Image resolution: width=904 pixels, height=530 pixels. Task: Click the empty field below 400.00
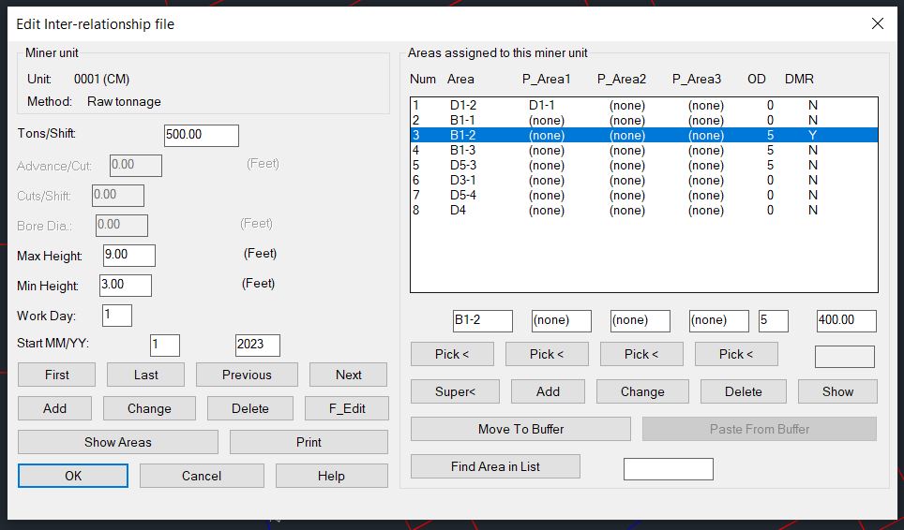tap(845, 357)
